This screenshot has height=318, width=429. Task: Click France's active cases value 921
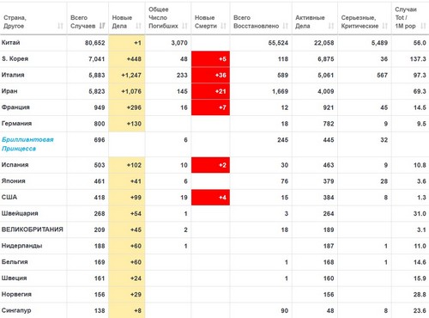(x=329, y=107)
